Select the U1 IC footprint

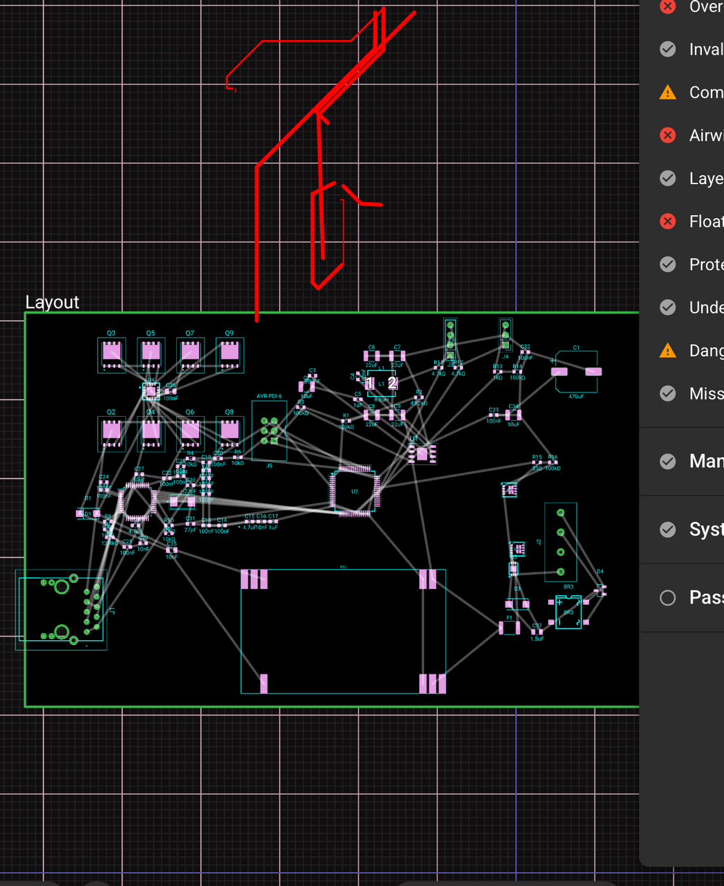[422, 453]
